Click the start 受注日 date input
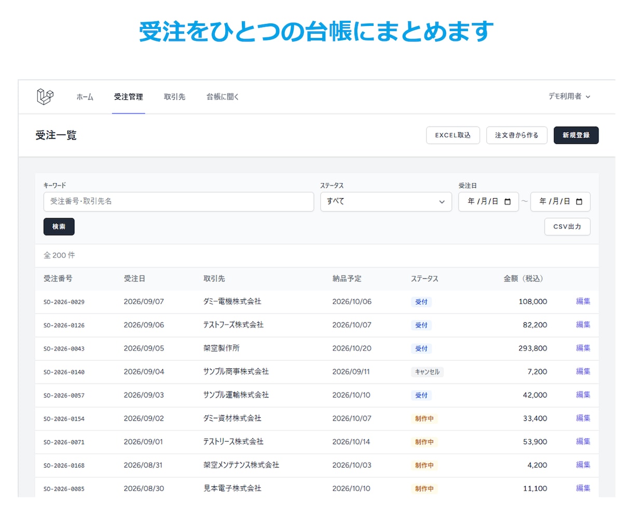The image size is (633, 528). pos(488,201)
